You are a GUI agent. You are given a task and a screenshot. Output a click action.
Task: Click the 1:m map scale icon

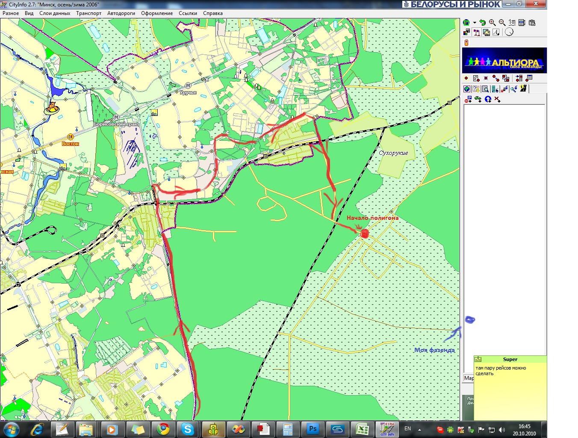click(512, 23)
